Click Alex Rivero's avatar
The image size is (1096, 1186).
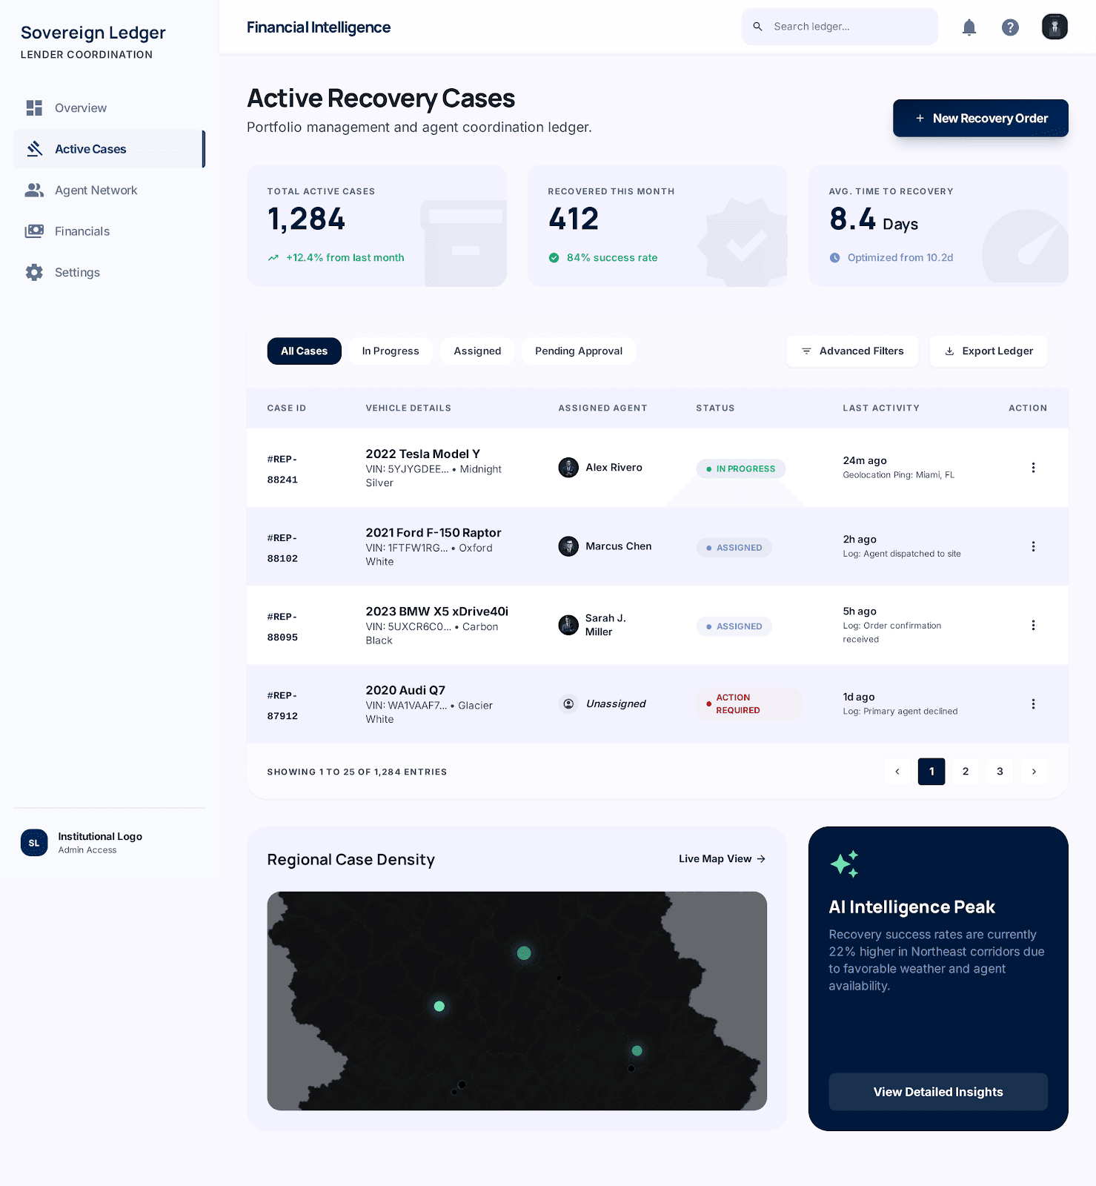coord(568,468)
